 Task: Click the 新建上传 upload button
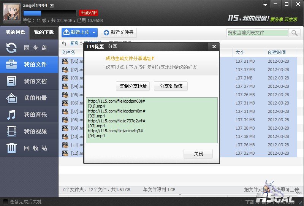click(x=77, y=32)
